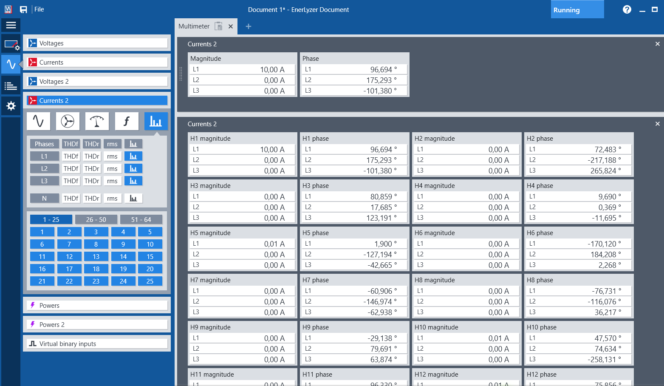Toggle THDf for phase L1

71,156
